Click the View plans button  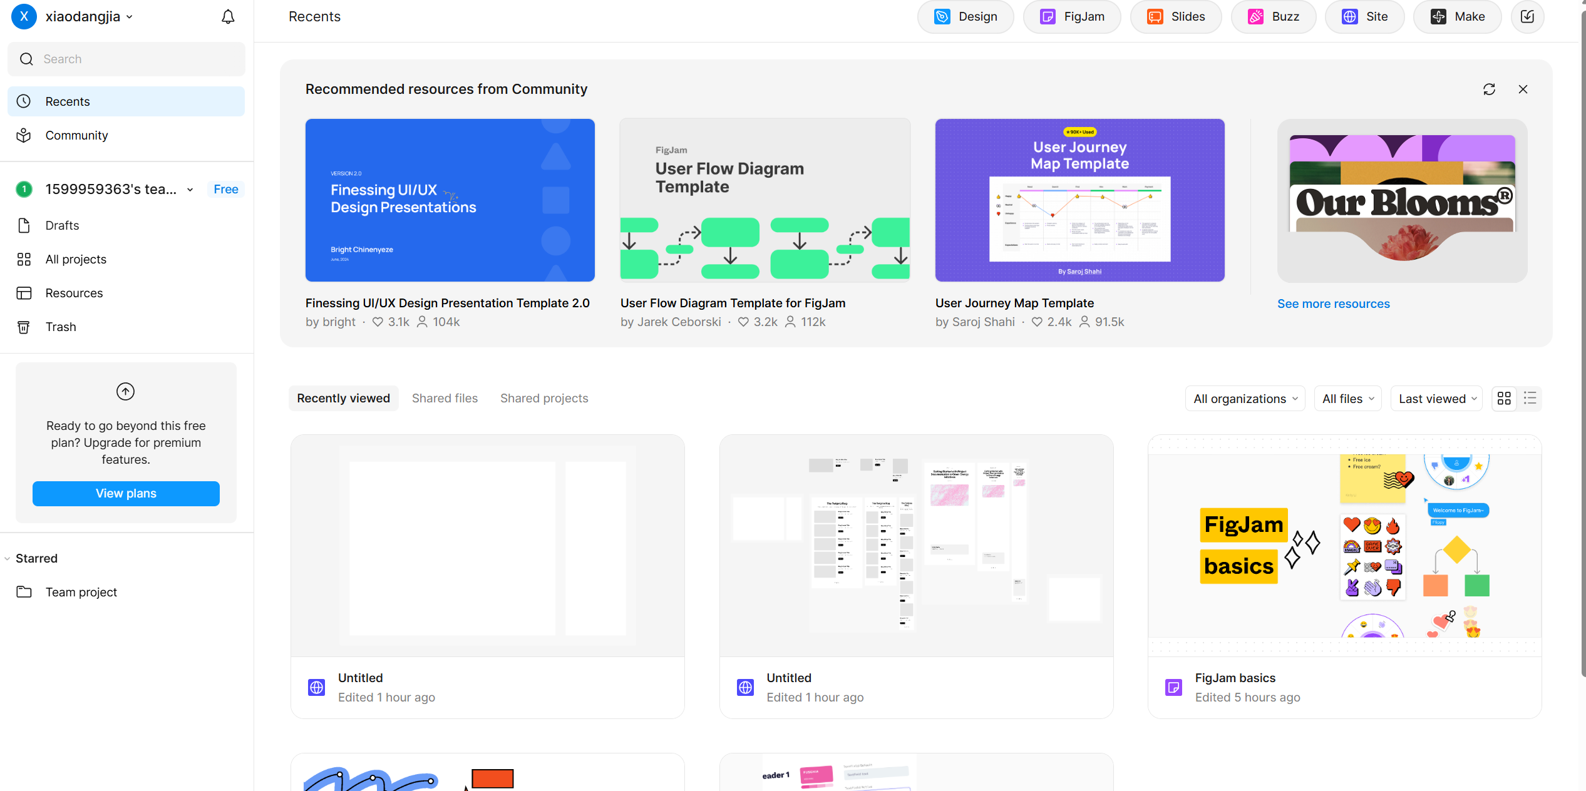coord(126,493)
